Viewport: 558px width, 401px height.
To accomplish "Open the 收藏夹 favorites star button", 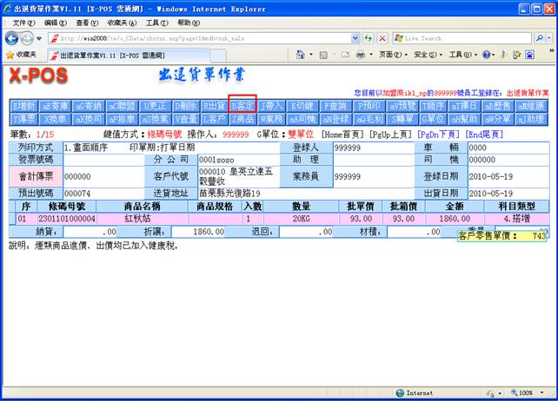I will coord(20,54).
